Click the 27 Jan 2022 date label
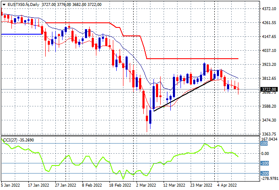Image resolution: width=279 pixels, height=190 pixels. 65,185
